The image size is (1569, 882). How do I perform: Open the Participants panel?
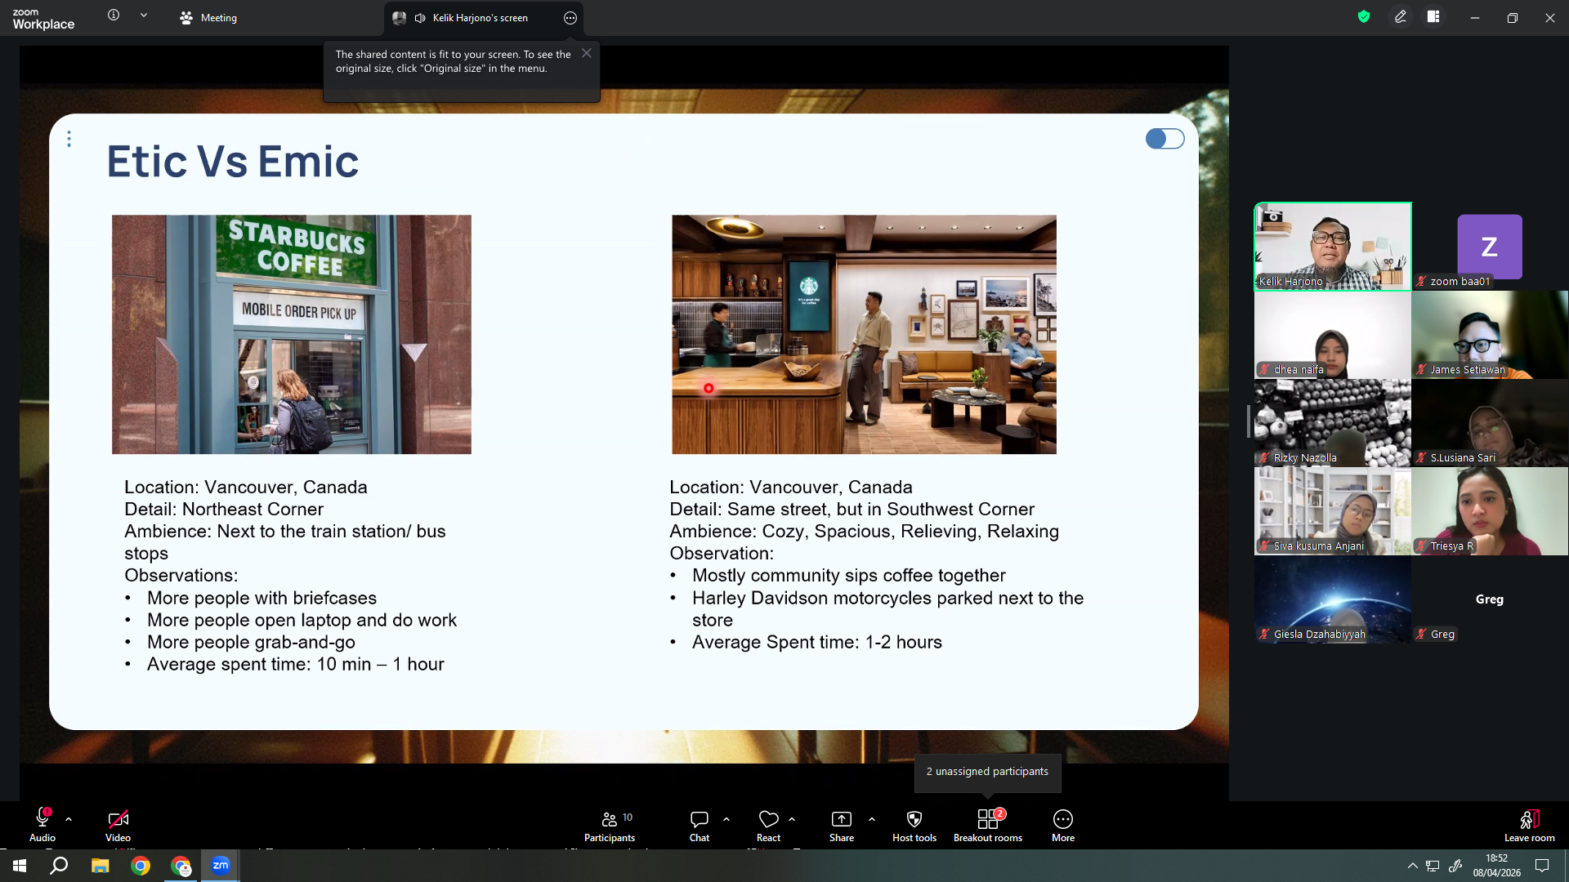(610, 825)
